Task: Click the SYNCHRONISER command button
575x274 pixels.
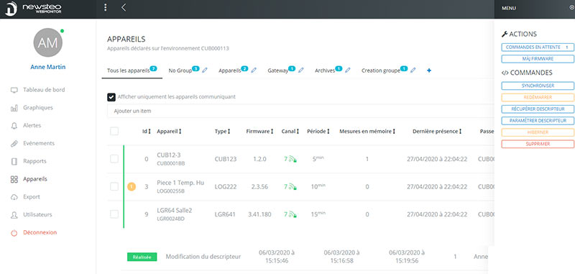Action: point(538,86)
